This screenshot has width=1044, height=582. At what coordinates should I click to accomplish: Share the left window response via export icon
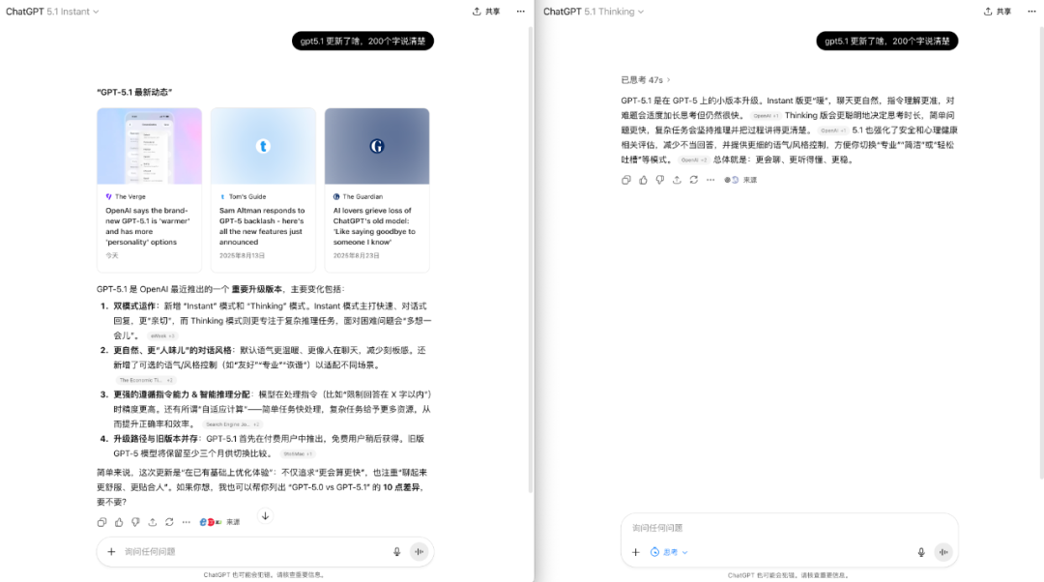[x=153, y=522]
